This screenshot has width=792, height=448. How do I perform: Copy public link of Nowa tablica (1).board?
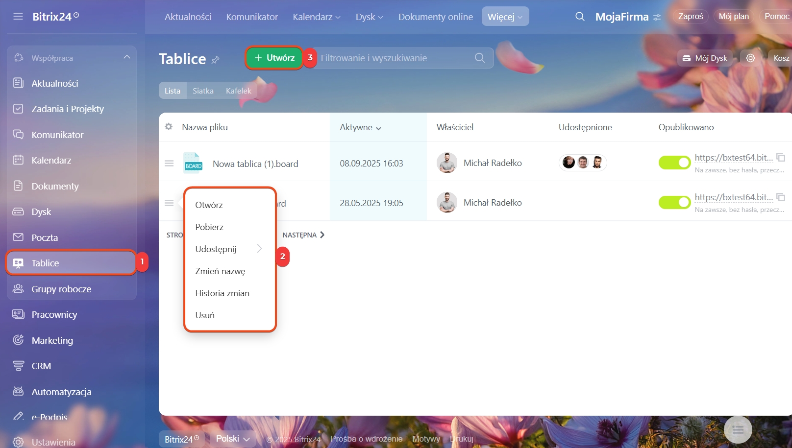(x=781, y=158)
